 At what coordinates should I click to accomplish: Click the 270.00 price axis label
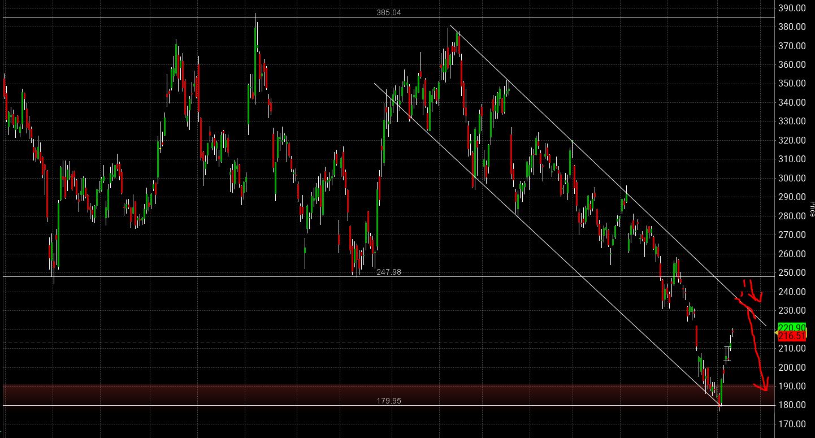[792, 235]
